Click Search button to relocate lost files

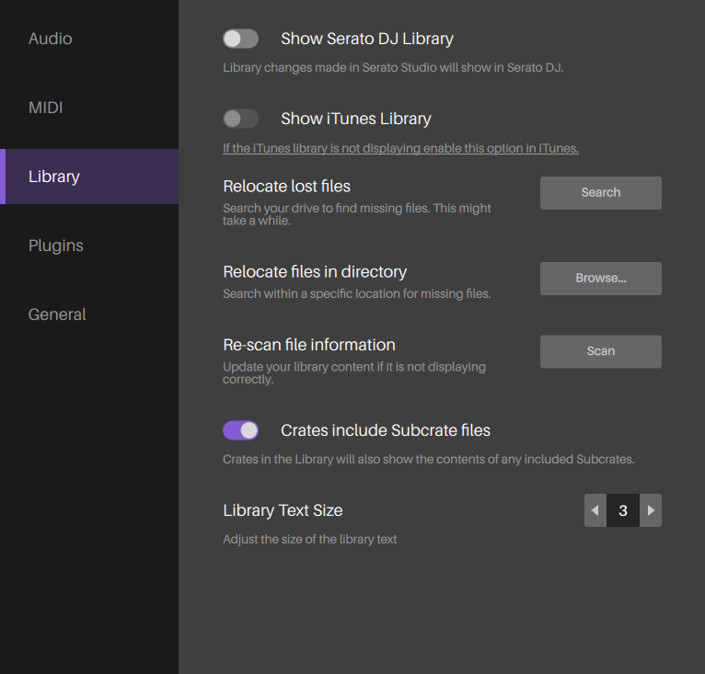(601, 193)
